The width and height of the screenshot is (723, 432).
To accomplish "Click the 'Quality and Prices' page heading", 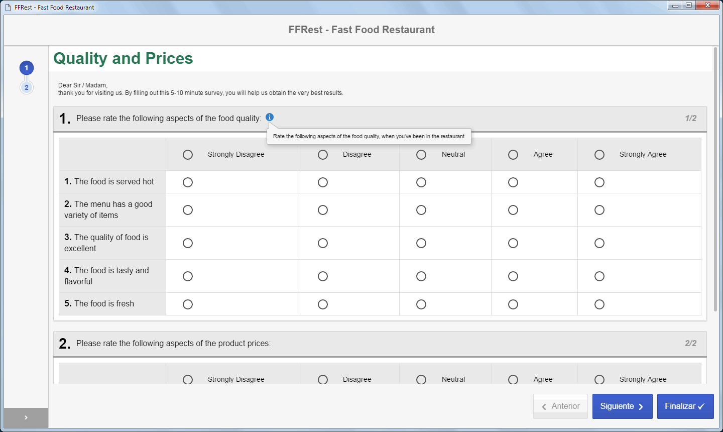I will click(x=123, y=58).
